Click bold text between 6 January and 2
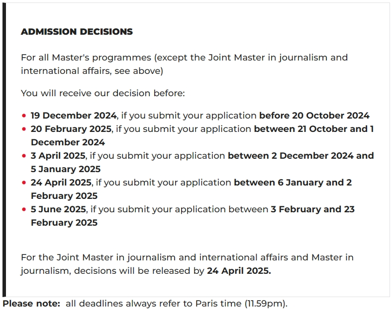The image size is (392, 310). tap(293, 183)
